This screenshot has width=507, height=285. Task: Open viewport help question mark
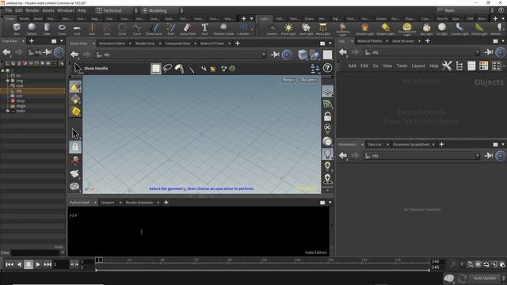tap(327, 68)
